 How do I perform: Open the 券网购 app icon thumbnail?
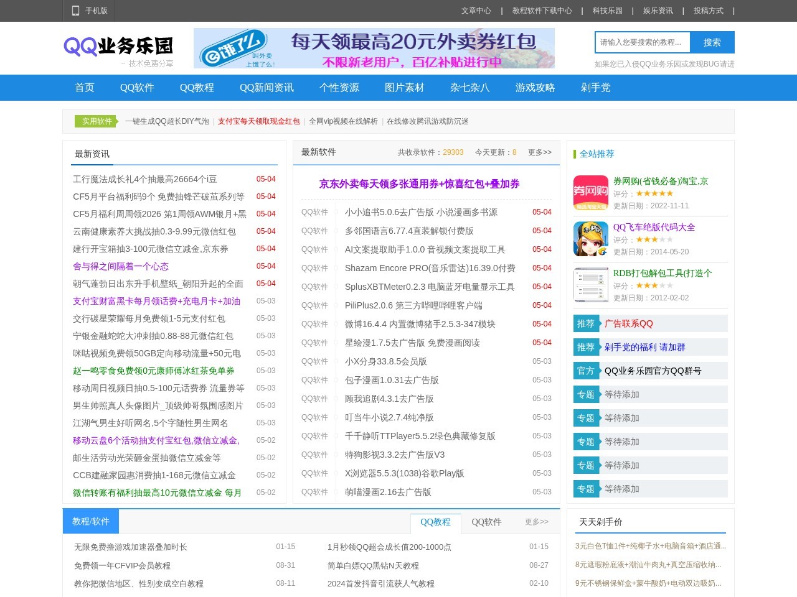[591, 193]
